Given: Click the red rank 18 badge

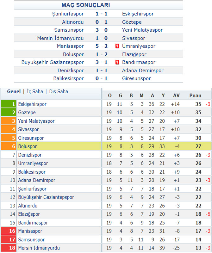Looking at the screenshot, I should click(x=9, y=248).
